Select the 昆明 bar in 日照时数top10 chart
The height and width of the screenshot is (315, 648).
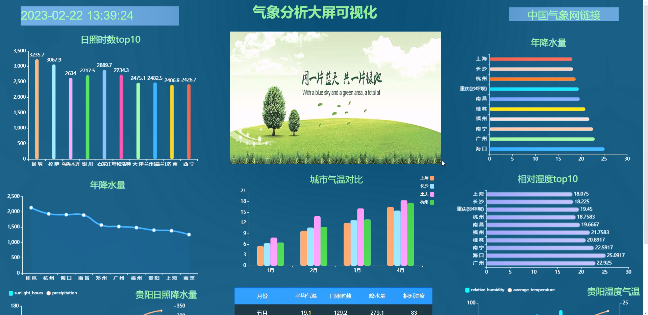pos(36,108)
